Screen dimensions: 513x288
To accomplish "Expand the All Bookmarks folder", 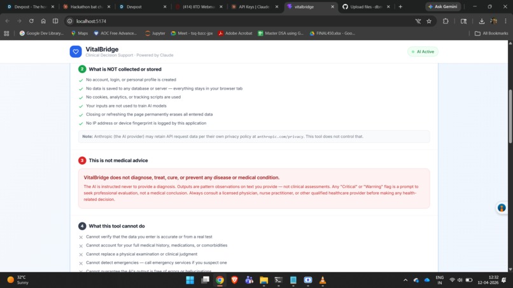I will (491, 33).
